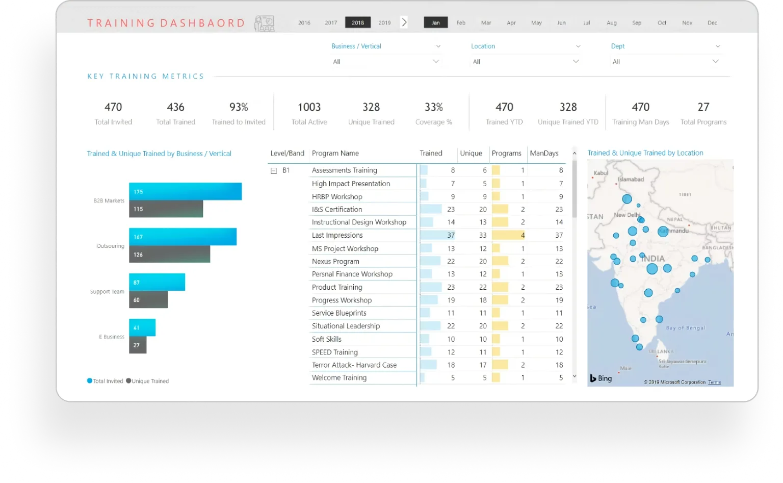Viewport: 783px width, 483px height.
Task: Open the Location All dropdown
Action: point(526,62)
